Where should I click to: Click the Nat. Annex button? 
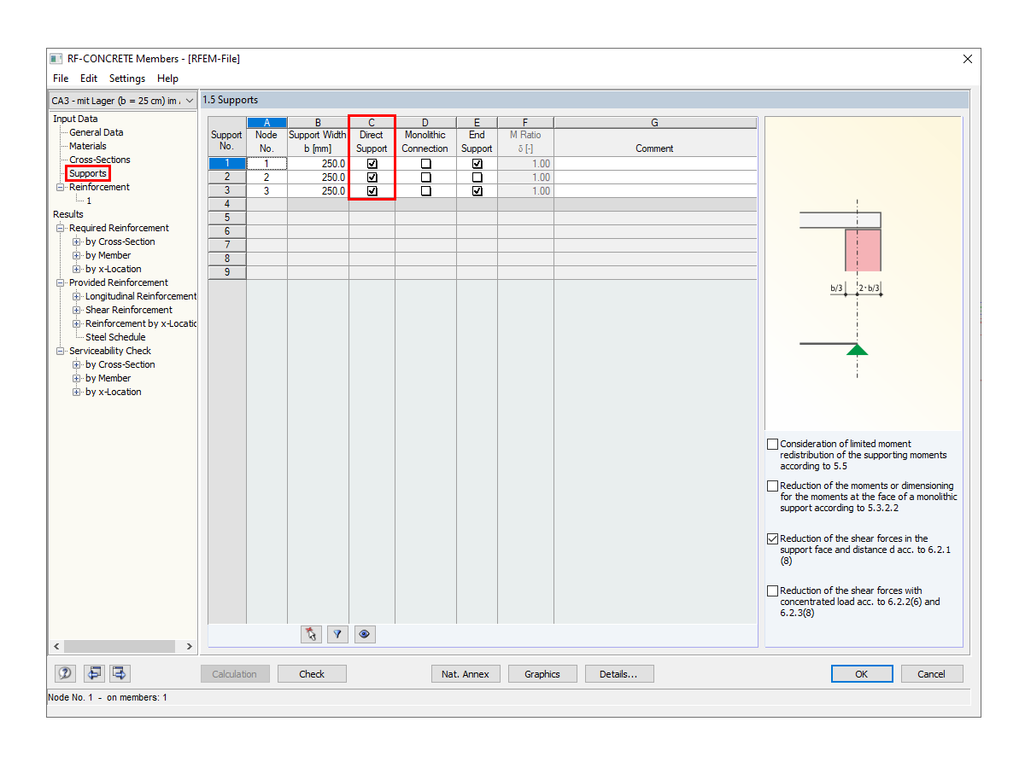click(x=466, y=673)
